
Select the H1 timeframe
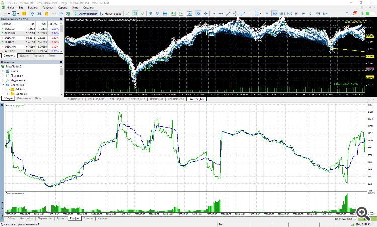coord(297,14)
